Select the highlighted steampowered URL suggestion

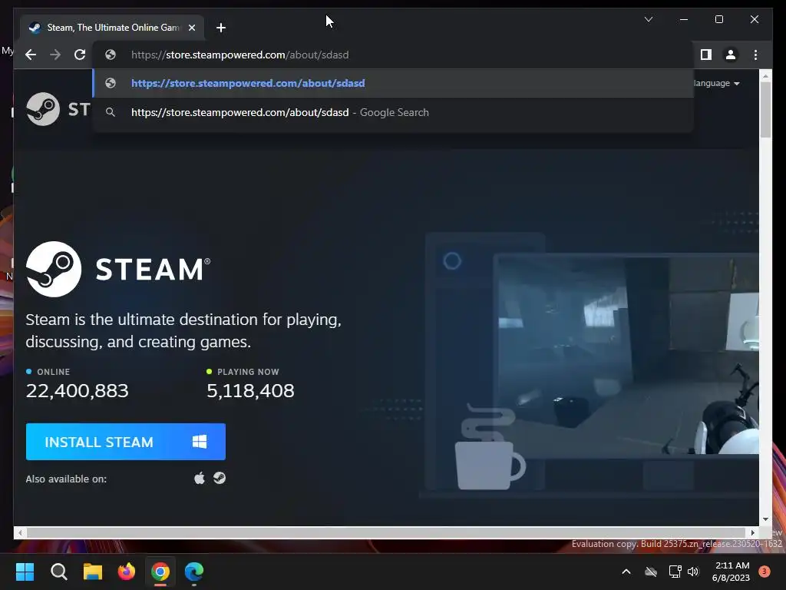tap(393, 83)
